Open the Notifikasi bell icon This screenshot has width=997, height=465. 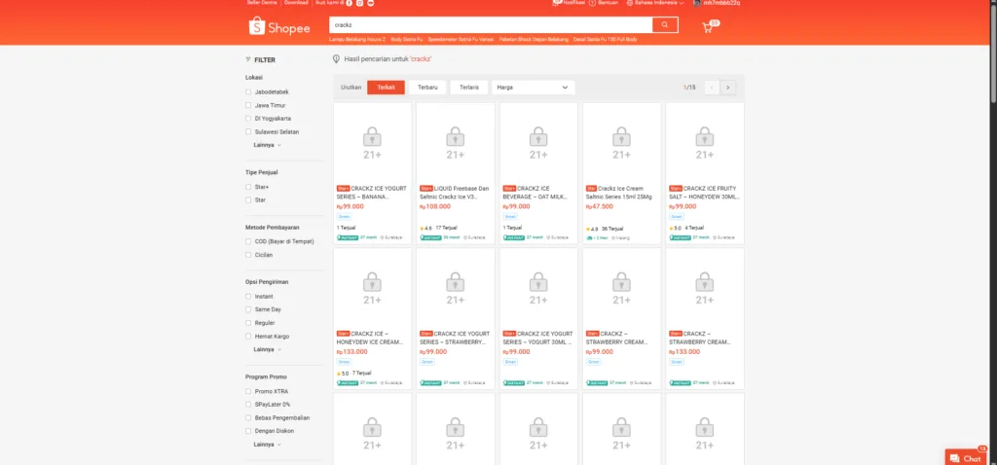[557, 3]
